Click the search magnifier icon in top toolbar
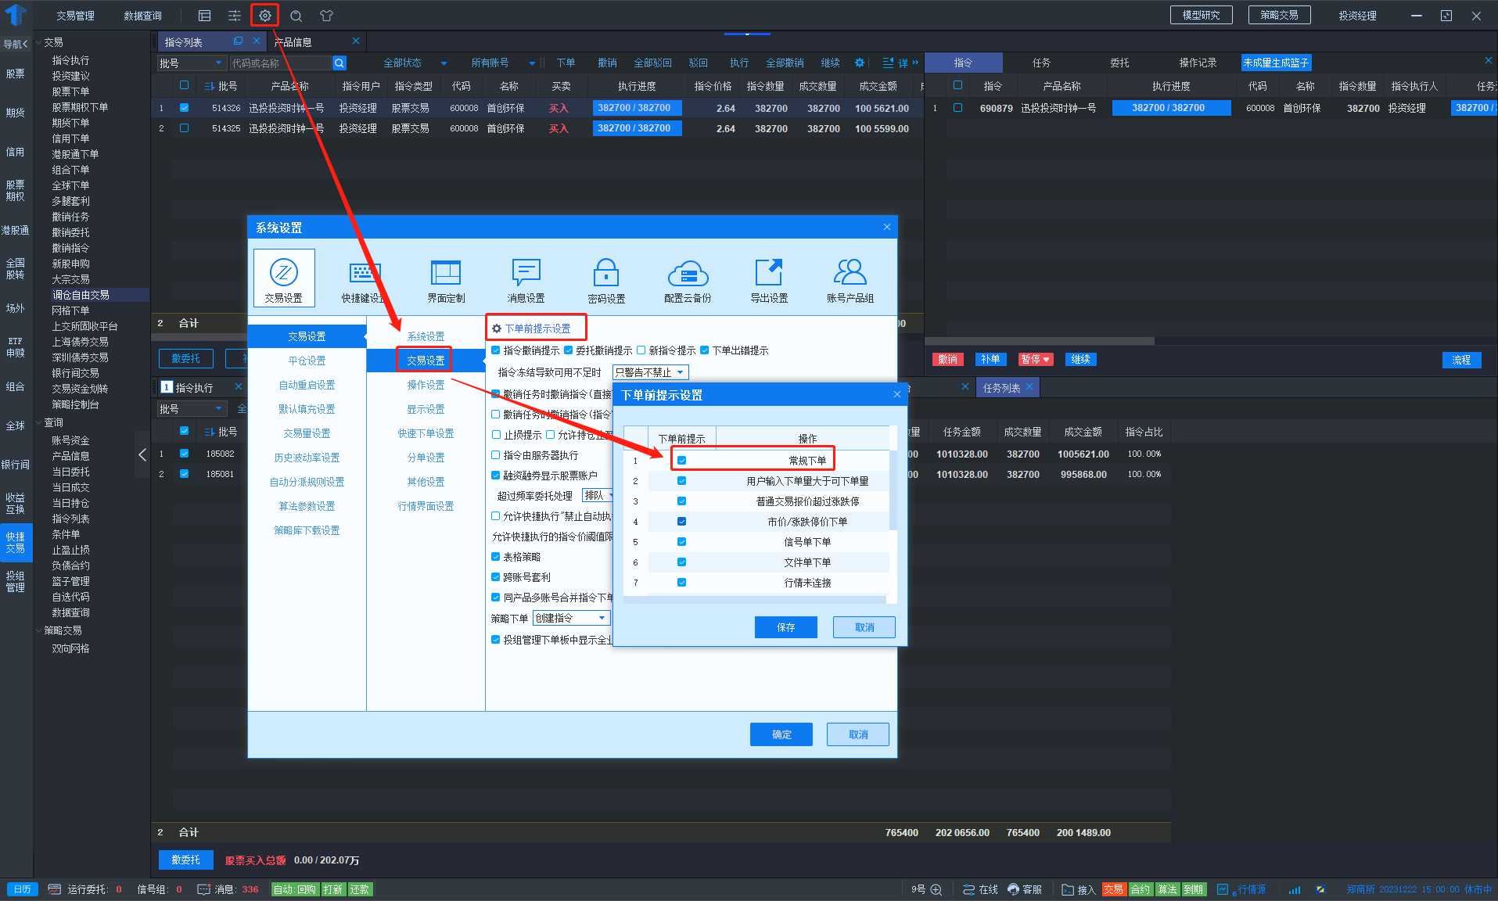The height and width of the screenshot is (901, 1498). tap(296, 16)
